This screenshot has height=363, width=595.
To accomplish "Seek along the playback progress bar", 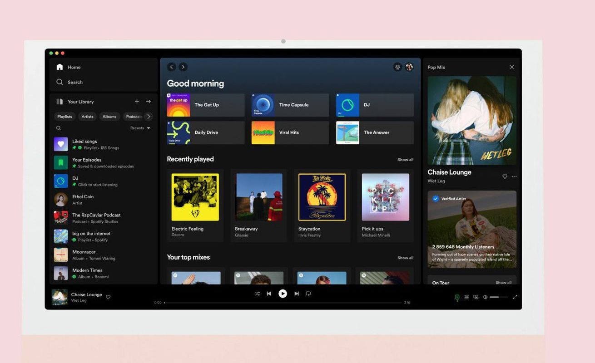I will 283,303.
